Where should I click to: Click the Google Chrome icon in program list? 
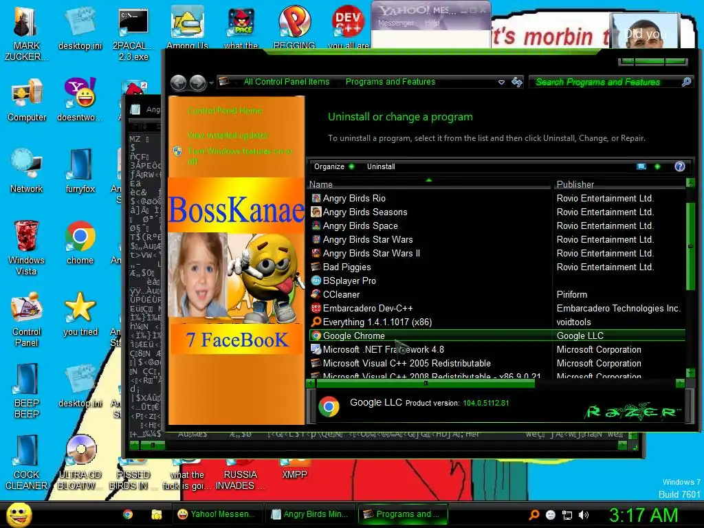click(x=316, y=335)
